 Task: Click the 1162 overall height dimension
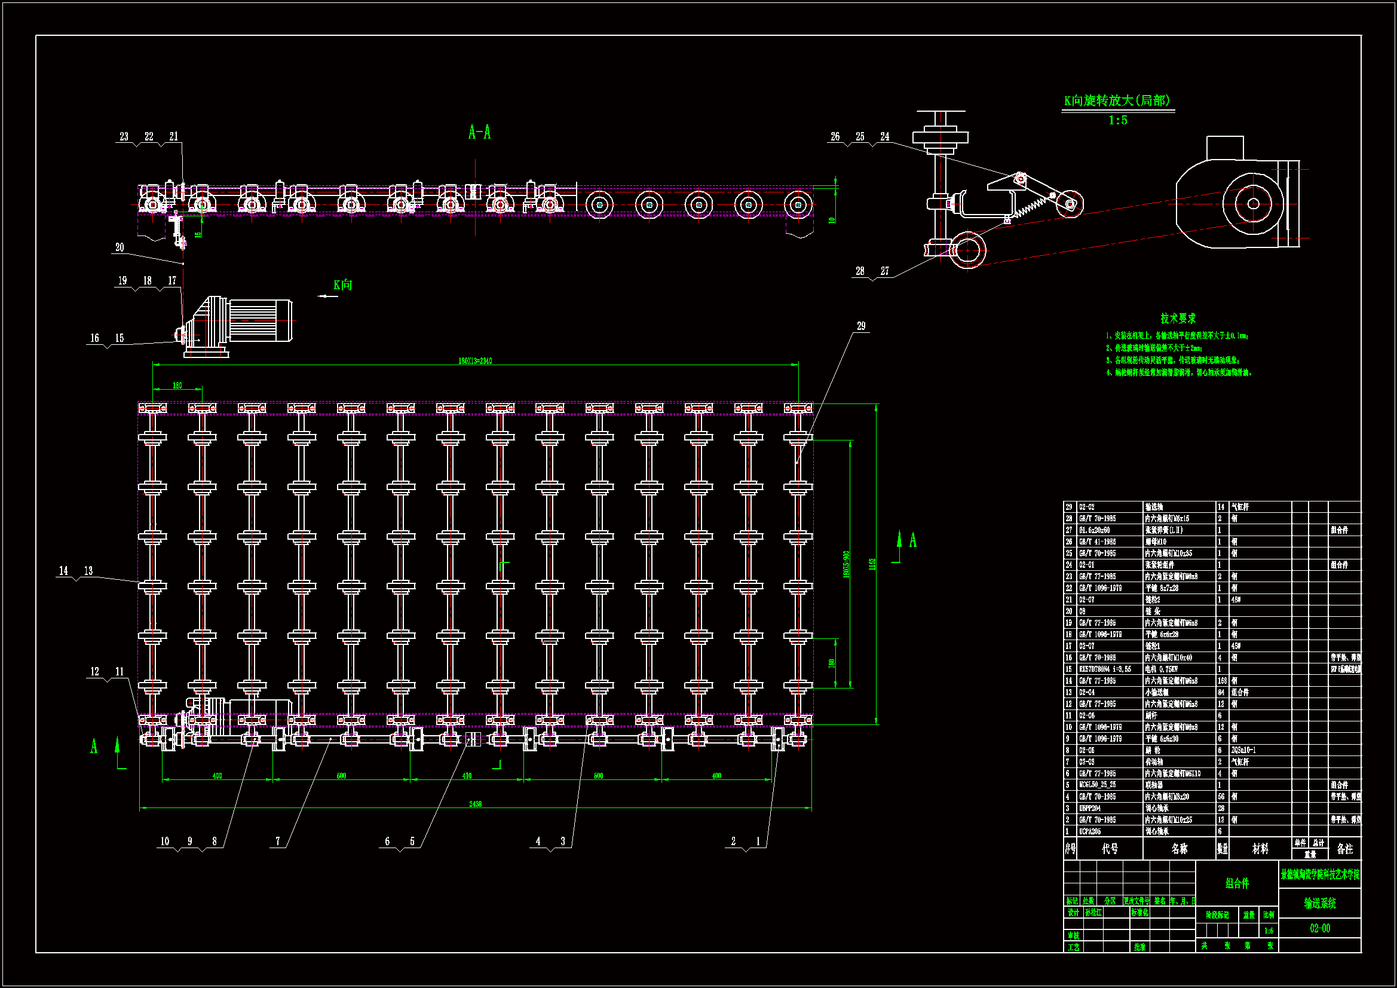[x=872, y=564]
